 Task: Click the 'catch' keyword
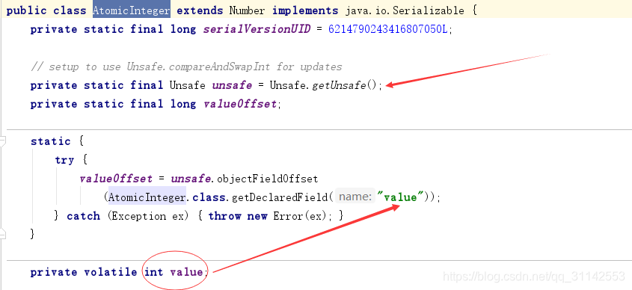(x=84, y=216)
